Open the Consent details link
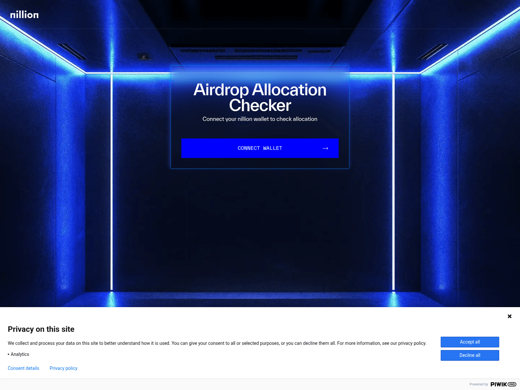520x390 pixels. pos(23,368)
